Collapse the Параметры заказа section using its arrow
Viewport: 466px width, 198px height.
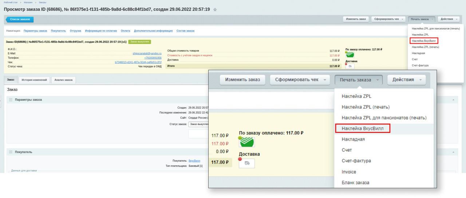coord(453,100)
